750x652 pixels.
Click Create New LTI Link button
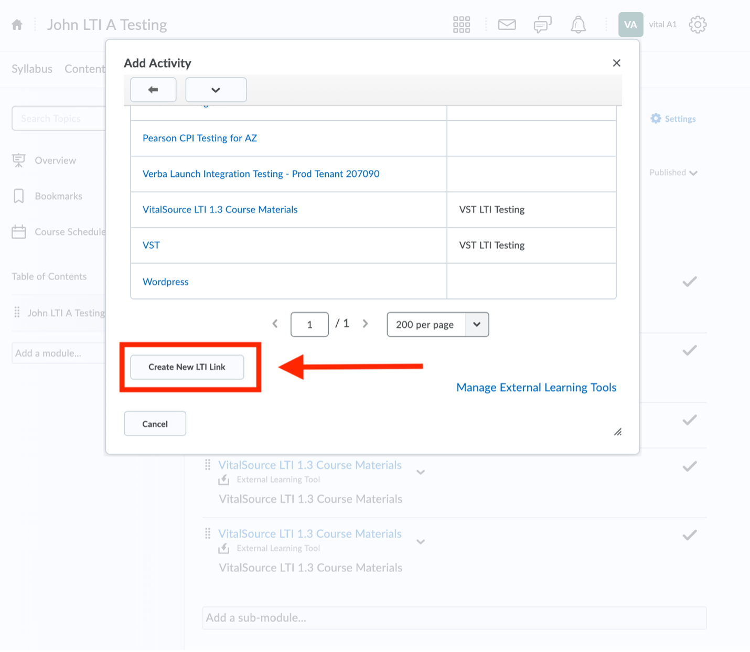pyautogui.click(x=187, y=367)
